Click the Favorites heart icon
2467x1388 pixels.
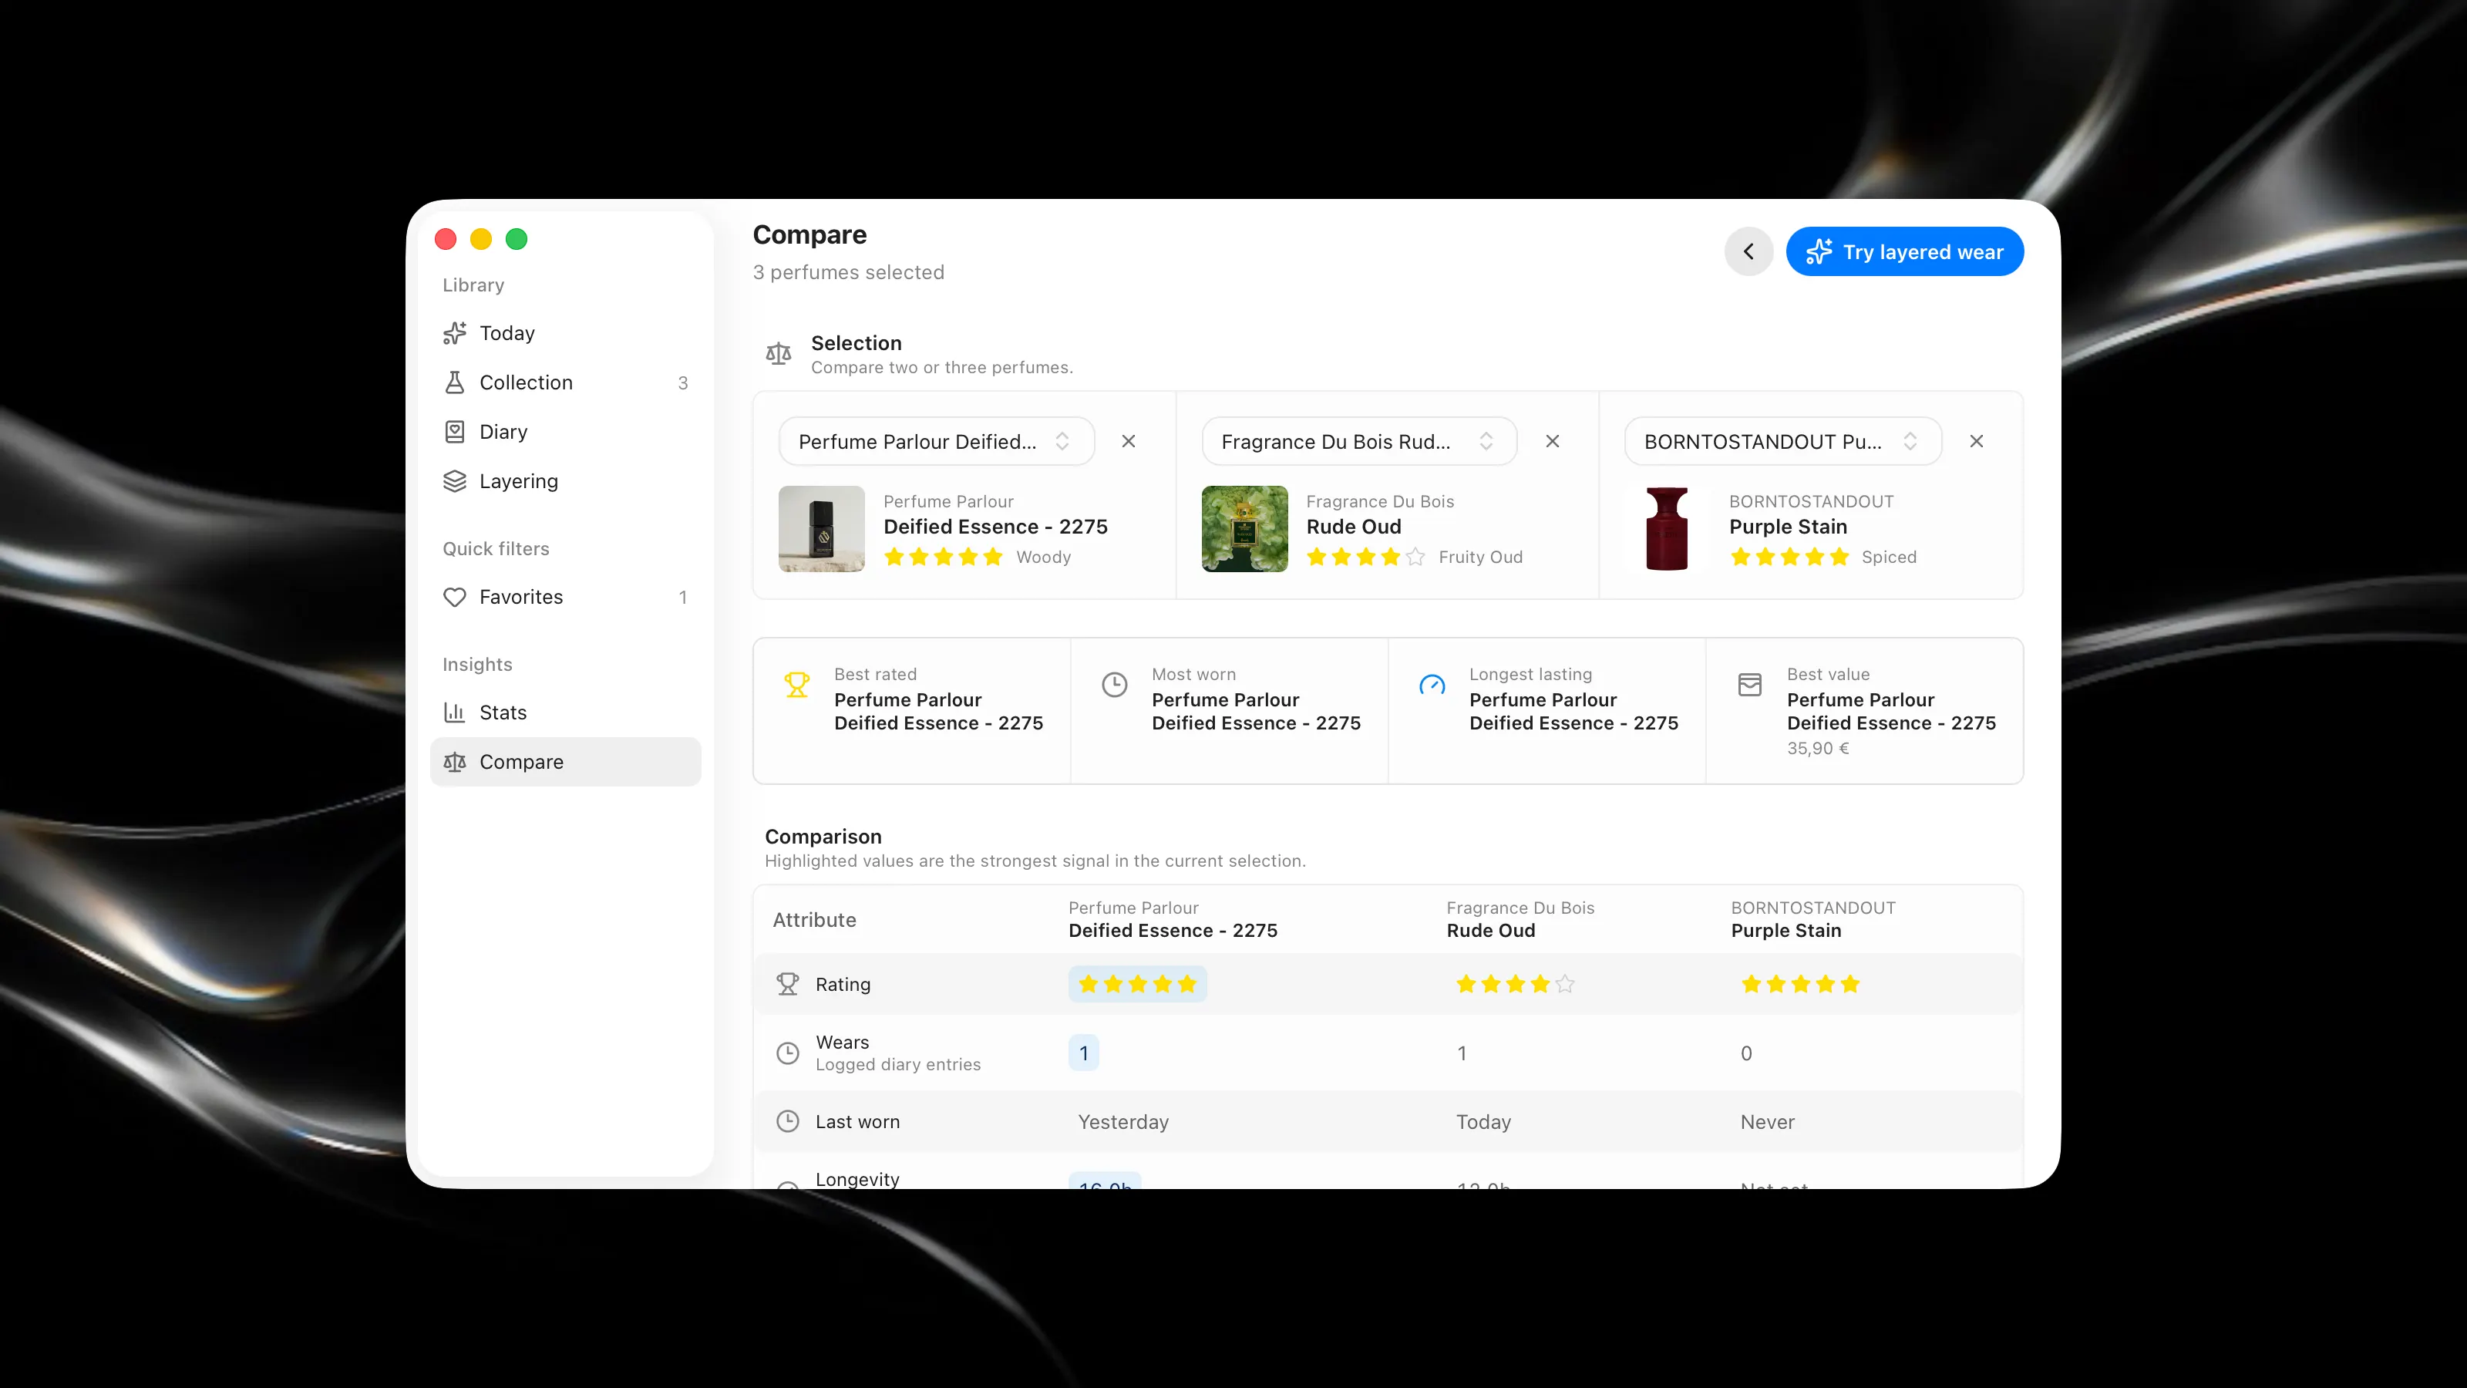point(455,597)
